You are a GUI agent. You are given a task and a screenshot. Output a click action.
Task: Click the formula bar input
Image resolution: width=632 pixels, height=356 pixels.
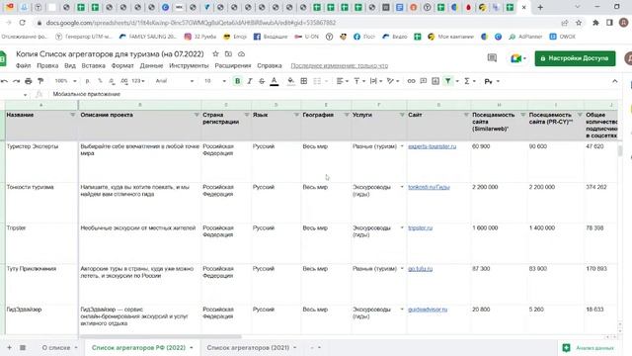pyautogui.click(x=335, y=94)
